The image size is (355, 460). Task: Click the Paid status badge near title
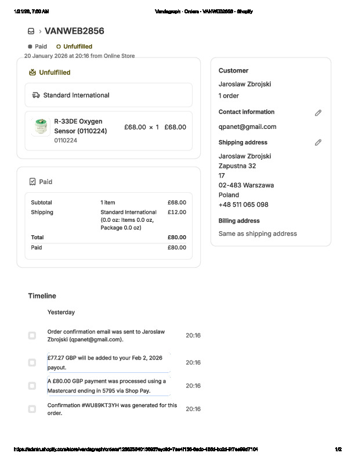38,46
